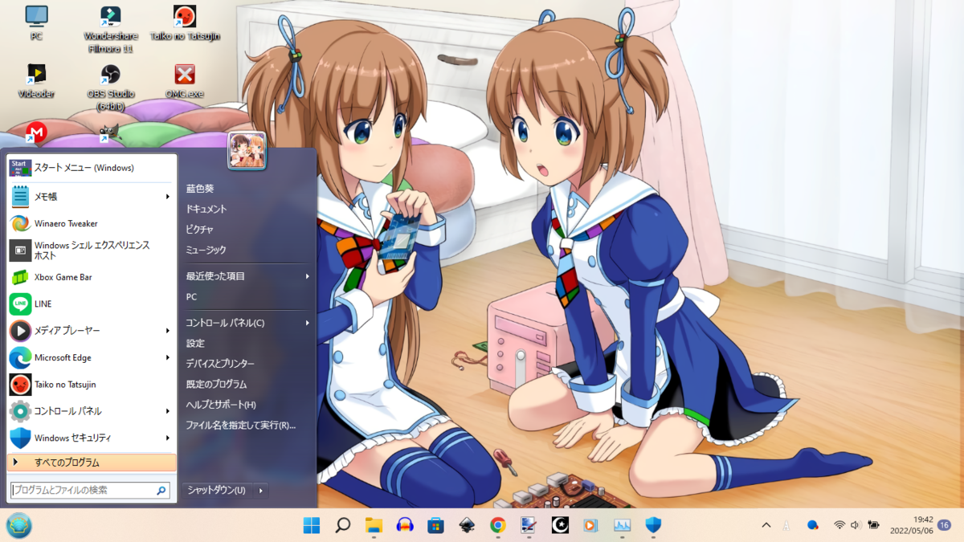Open 既定のプログラム link

216,384
